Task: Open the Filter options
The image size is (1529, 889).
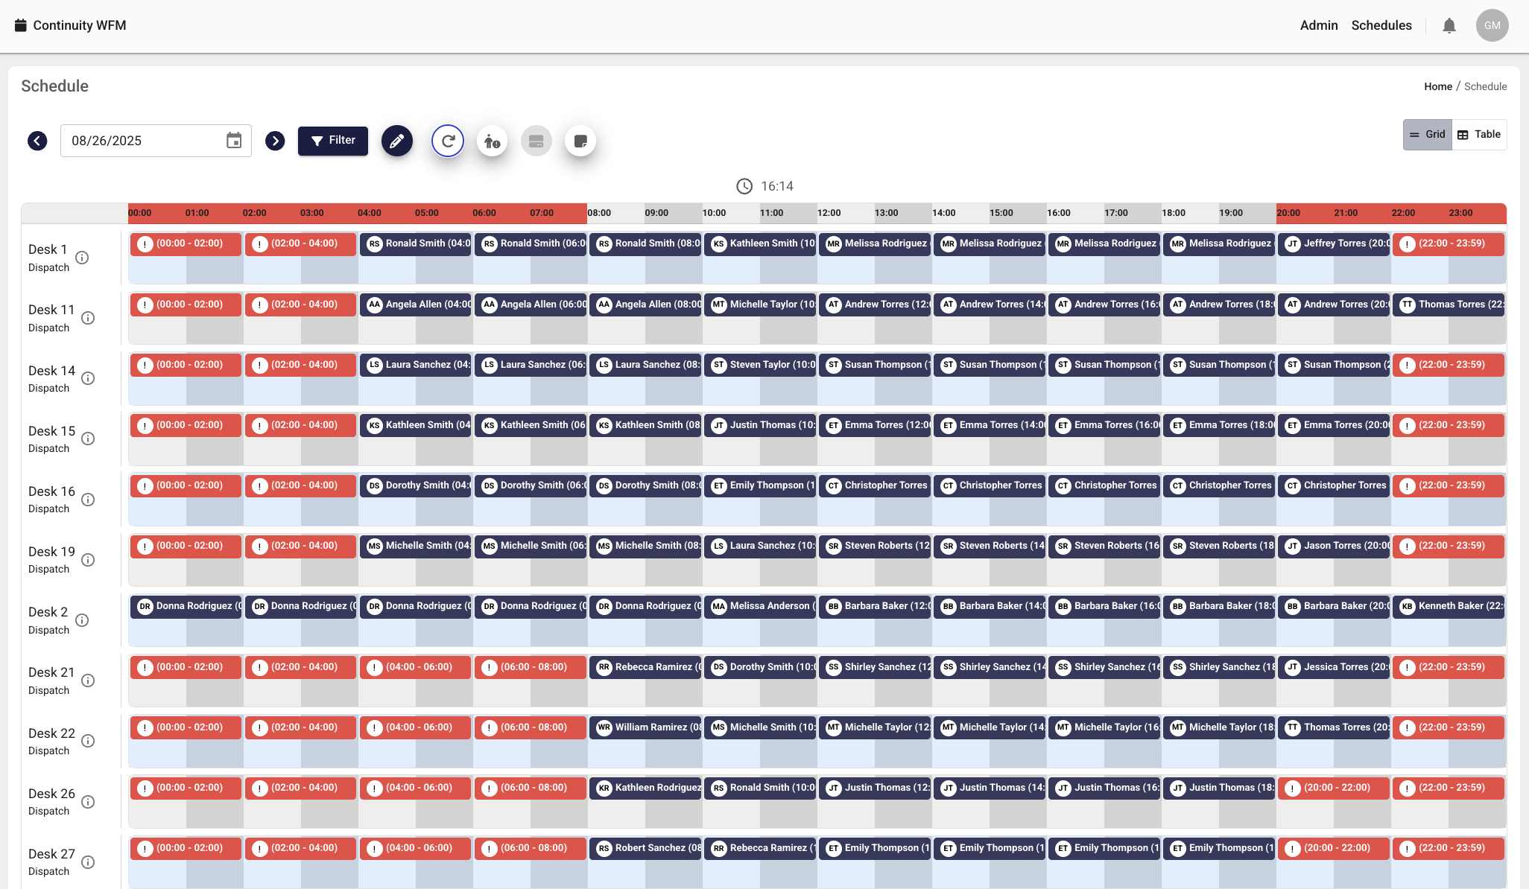Action: 333,141
